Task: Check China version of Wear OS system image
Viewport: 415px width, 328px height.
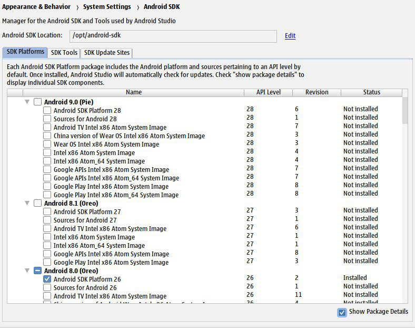Action: pos(47,136)
